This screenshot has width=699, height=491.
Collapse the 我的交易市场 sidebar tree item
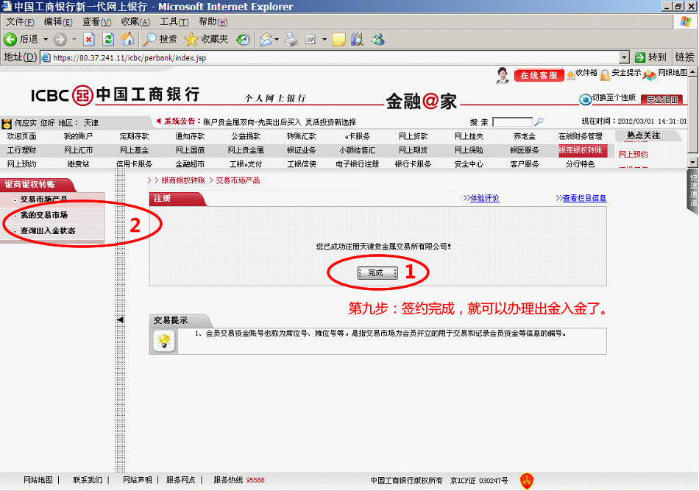coord(15,216)
